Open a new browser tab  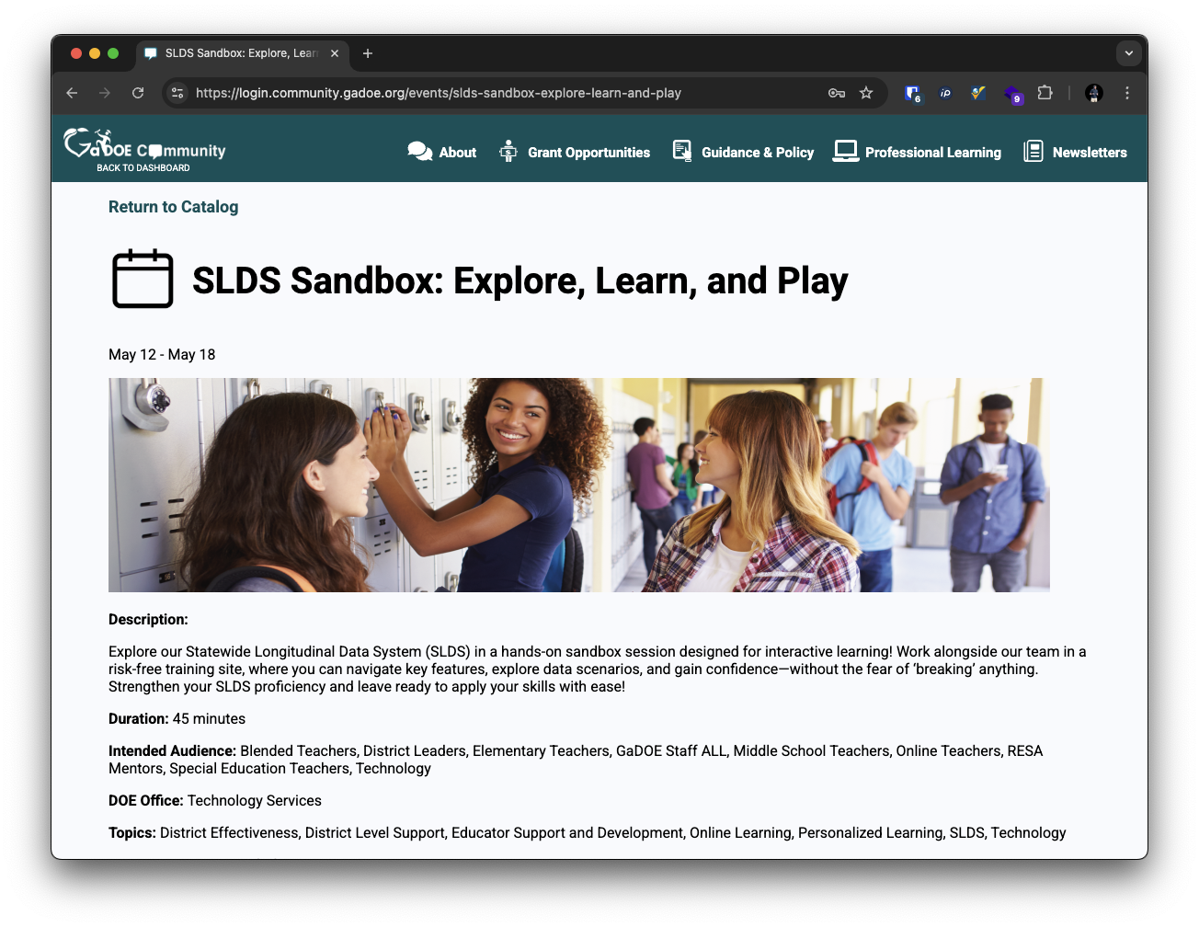coord(368,53)
